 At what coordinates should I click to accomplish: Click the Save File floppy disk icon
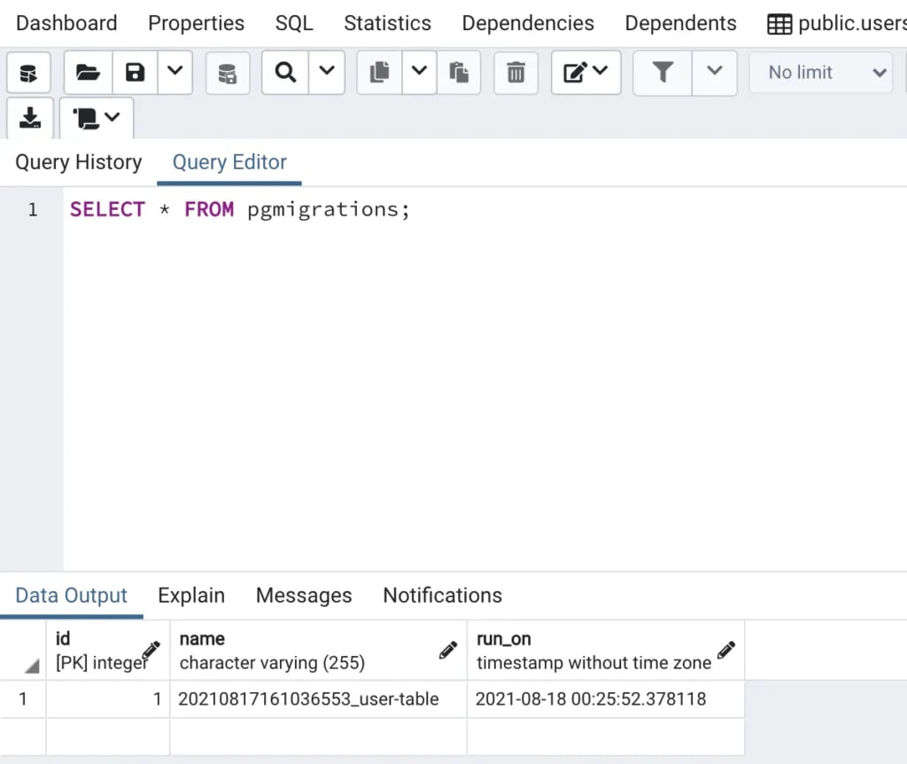tap(135, 73)
